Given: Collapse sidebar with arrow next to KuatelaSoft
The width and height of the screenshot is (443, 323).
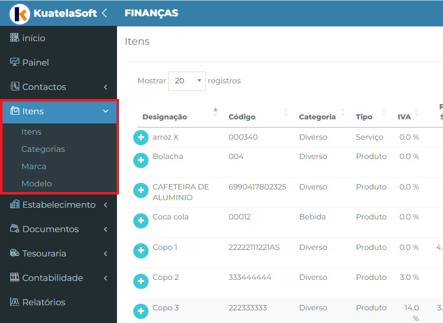Looking at the screenshot, I should pos(105,13).
